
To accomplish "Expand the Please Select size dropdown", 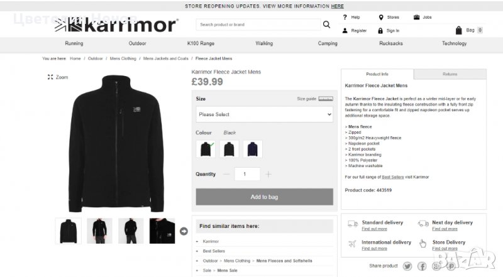I will [x=264, y=114].
